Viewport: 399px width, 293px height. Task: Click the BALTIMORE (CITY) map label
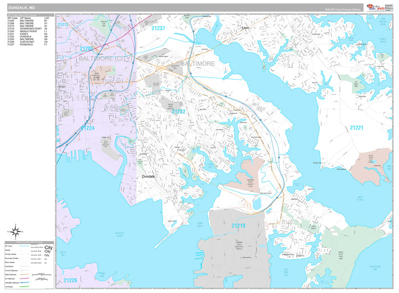(105, 59)
